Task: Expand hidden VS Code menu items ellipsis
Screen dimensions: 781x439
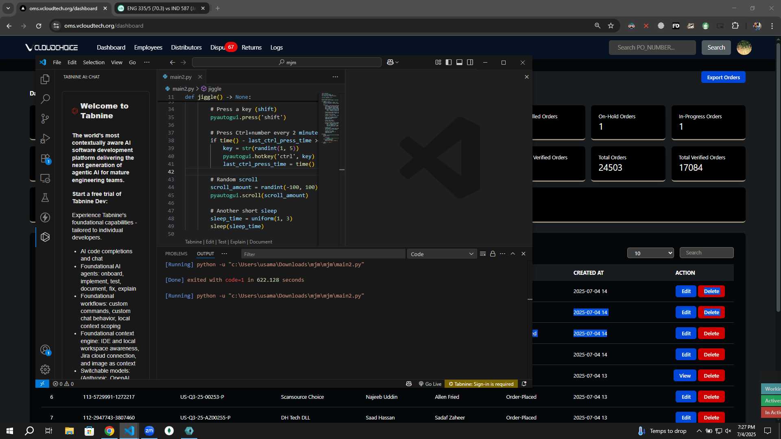Action: [x=147, y=62]
